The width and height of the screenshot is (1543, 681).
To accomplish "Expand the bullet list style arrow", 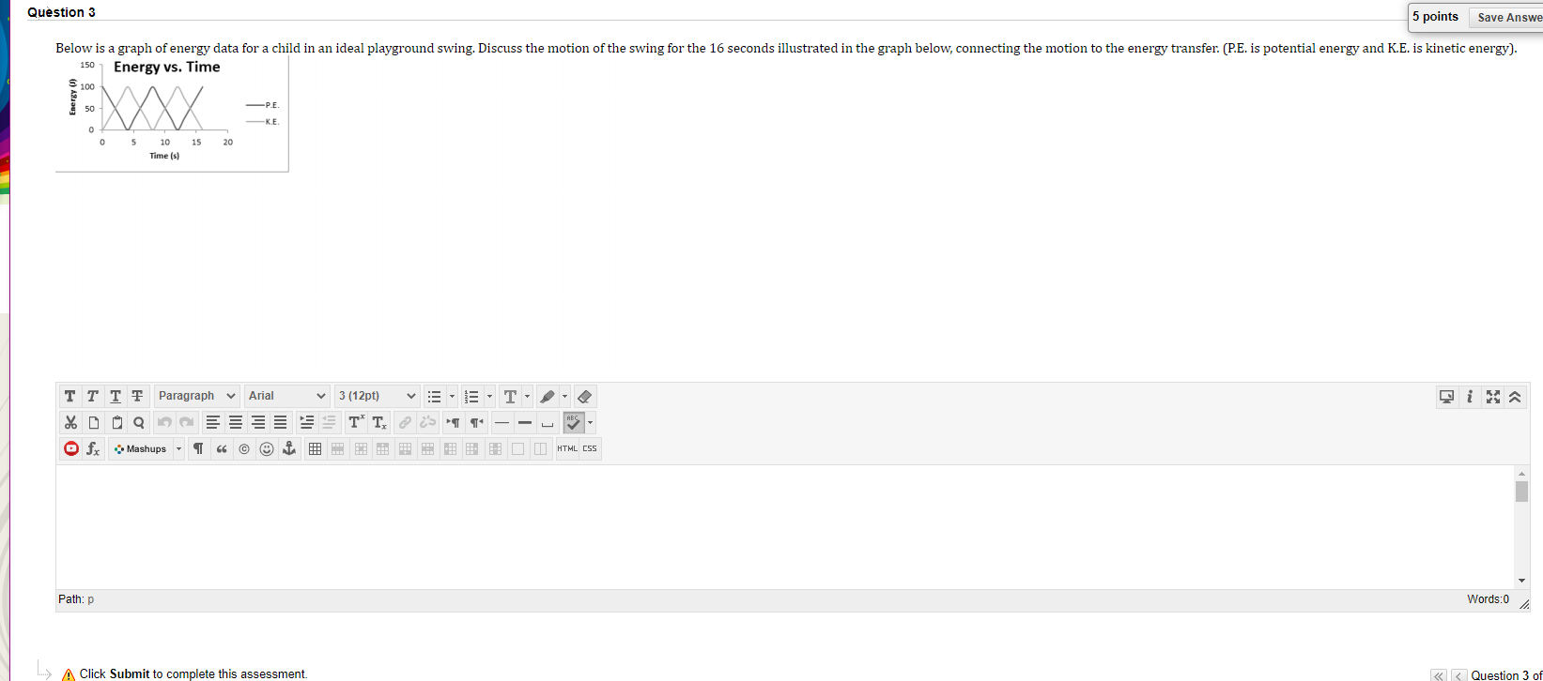I will (452, 397).
